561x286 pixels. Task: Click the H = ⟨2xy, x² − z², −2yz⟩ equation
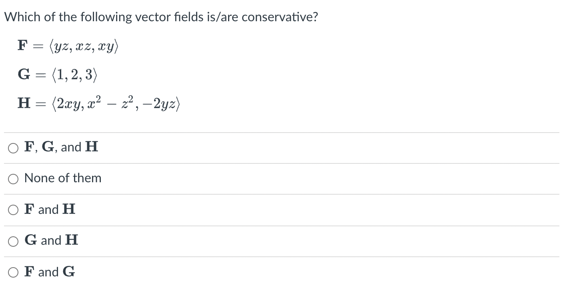point(100,103)
